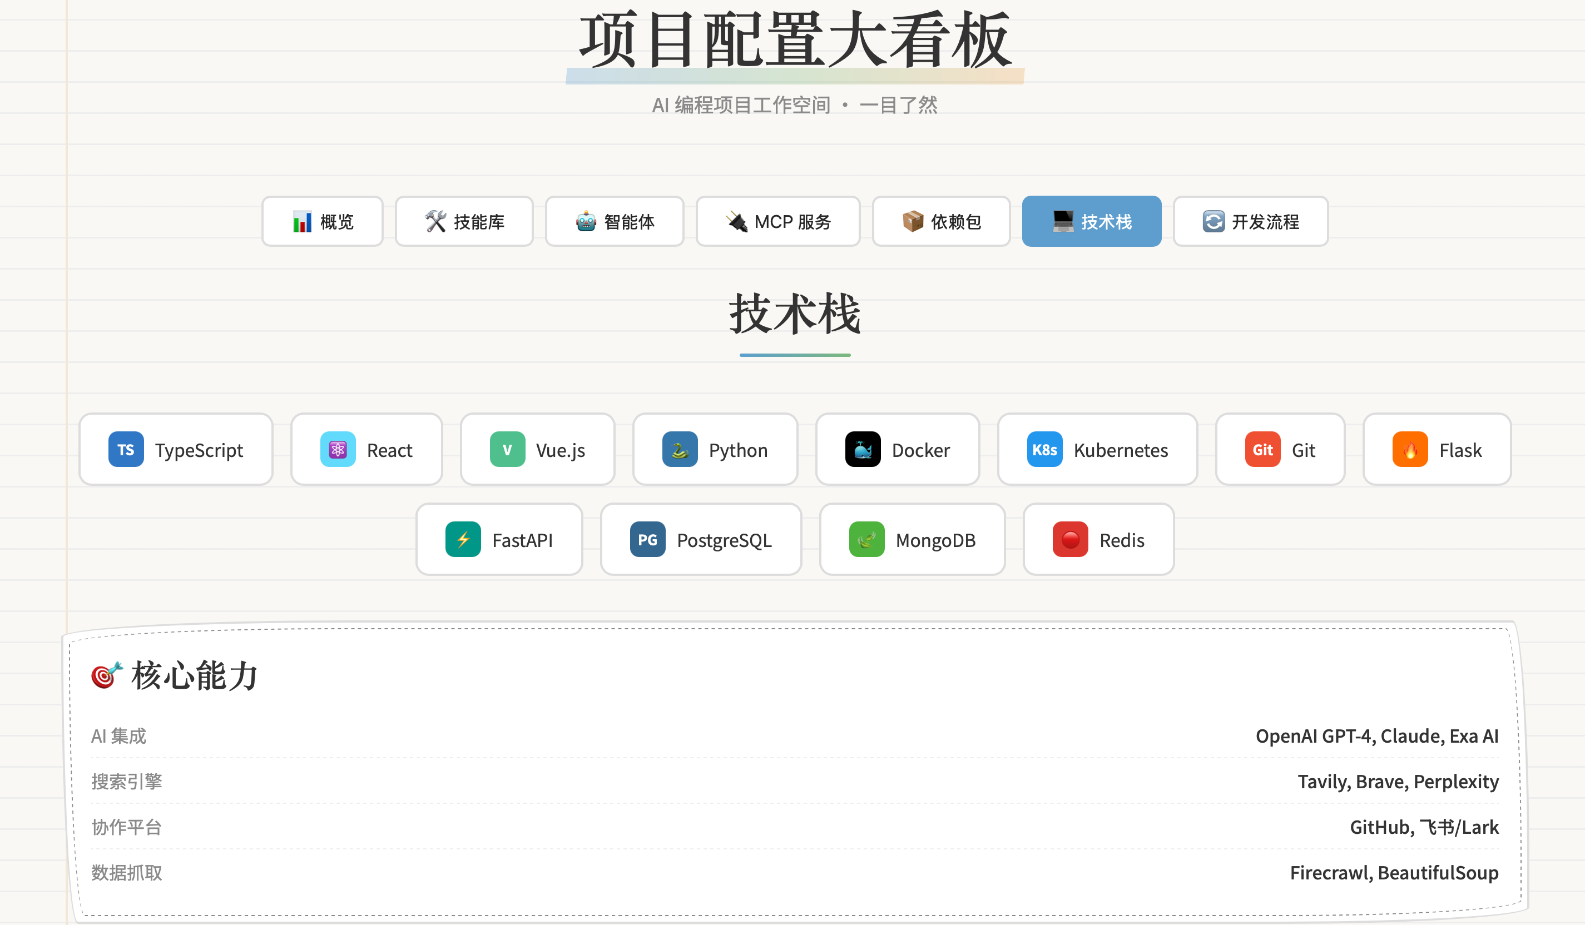Click the green MongoDB leaf icon
Screen dimensions: 1585x925
pos(866,540)
